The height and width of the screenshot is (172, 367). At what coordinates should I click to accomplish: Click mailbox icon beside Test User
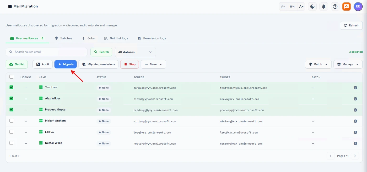point(41,87)
